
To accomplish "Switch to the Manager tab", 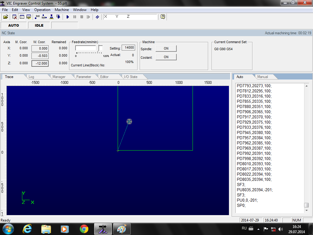I will (59, 77).
